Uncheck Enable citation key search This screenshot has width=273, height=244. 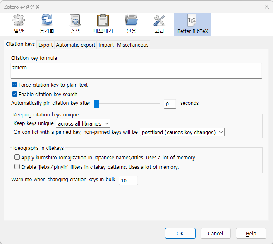coord(14,94)
